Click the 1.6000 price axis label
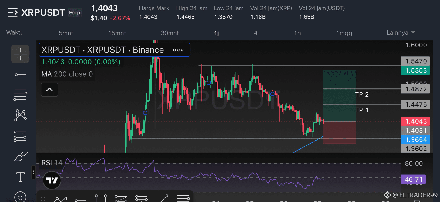The height and width of the screenshot is (202, 440). click(x=416, y=45)
